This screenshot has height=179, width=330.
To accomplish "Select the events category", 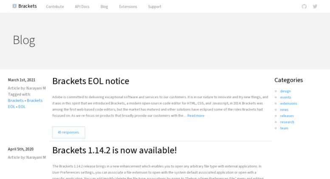I will pos(285,97).
